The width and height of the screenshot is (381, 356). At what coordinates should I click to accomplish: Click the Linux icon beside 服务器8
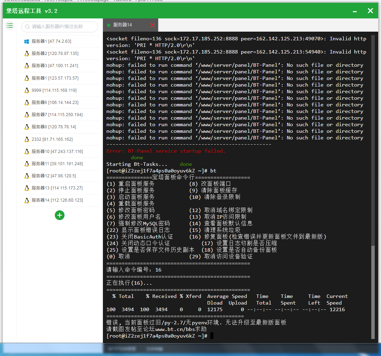(x=26, y=127)
